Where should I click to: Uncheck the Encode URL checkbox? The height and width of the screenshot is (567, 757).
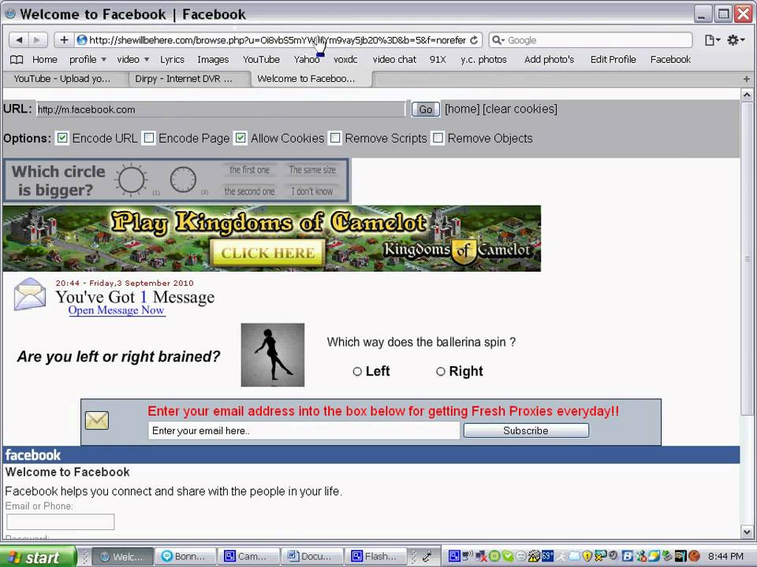[x=62, y=138]
